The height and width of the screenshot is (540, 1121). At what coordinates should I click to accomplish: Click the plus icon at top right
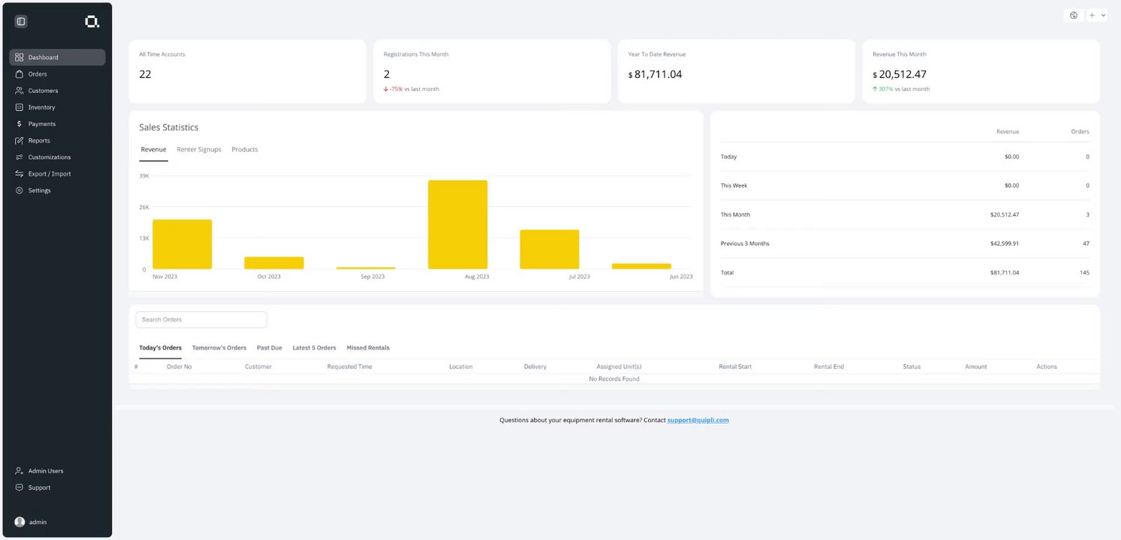1092,15
